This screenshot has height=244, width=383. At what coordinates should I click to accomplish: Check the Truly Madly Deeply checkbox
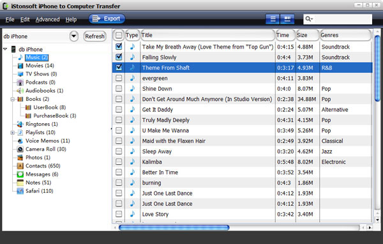coord(119,120)
